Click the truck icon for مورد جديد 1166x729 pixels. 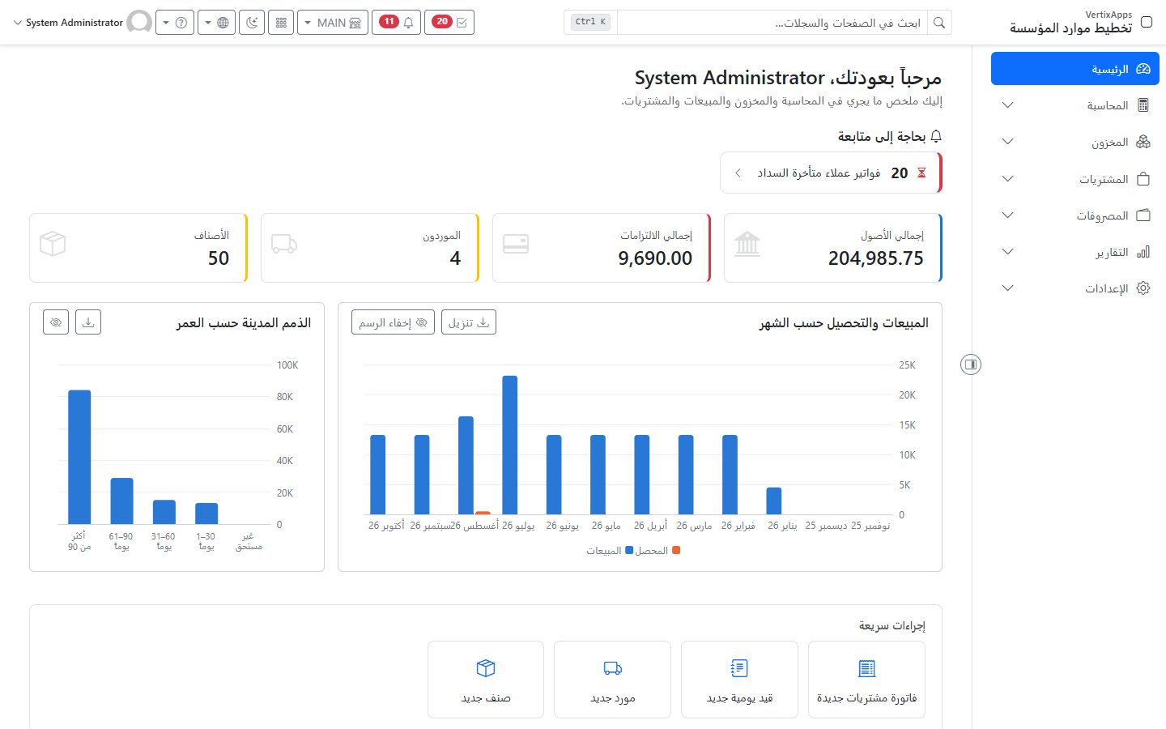pyautogui.click(x=613, y=668)
